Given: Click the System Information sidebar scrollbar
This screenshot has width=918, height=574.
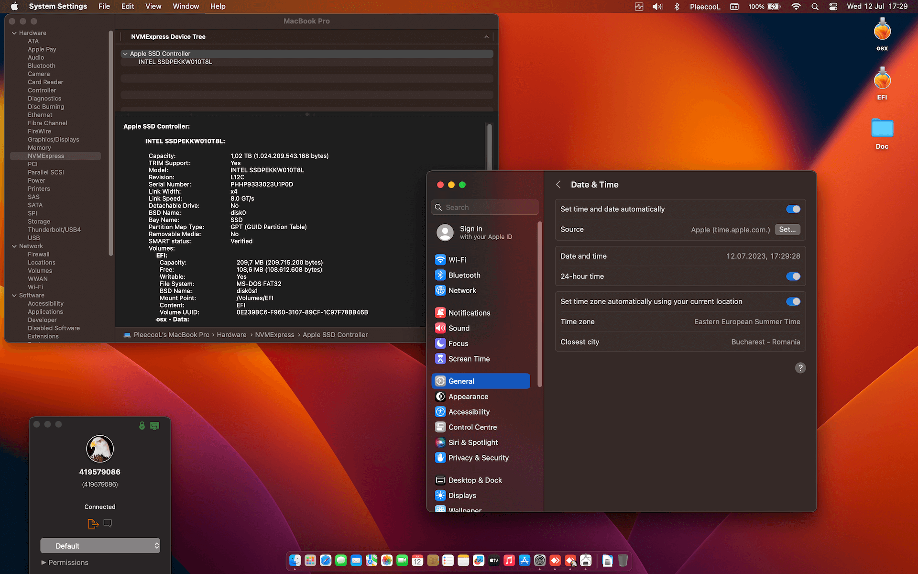Looking at the screenshot, I should point(111,143).
